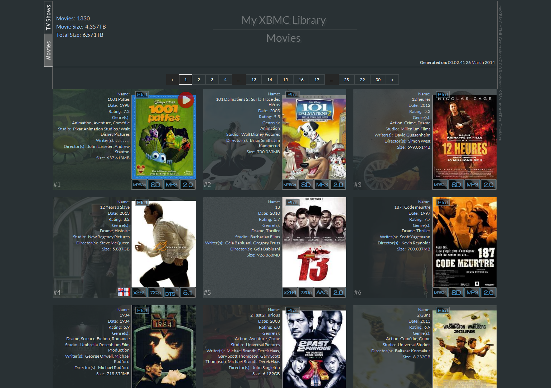Click the Generated on date text
The height and width of the screenshot is (388, 551).
click(457, 63)
